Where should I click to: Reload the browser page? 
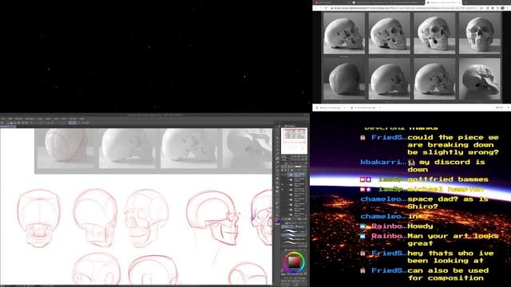point(326,8)
